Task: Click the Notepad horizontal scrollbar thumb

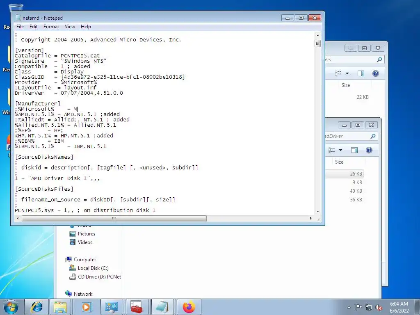Action: [114, 218]
